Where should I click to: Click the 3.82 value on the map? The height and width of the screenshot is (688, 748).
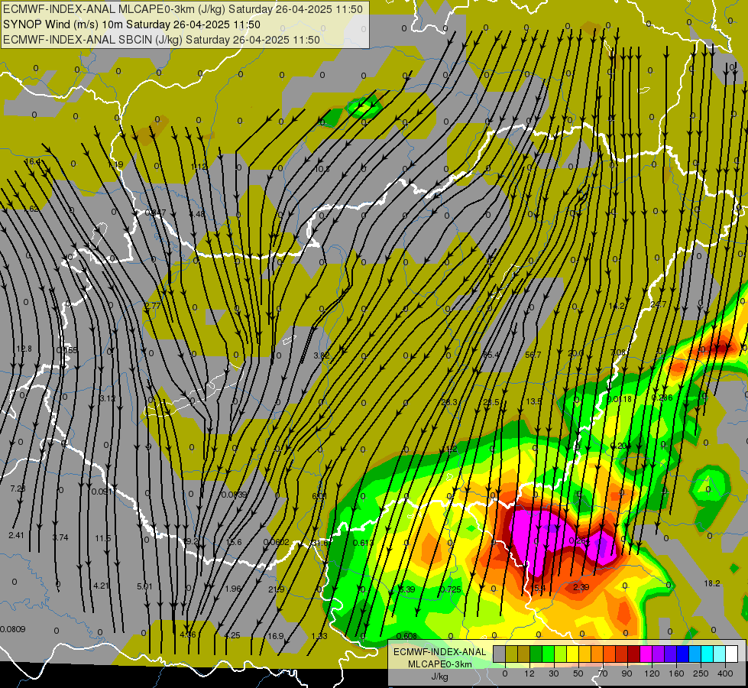tap(321, 355)
